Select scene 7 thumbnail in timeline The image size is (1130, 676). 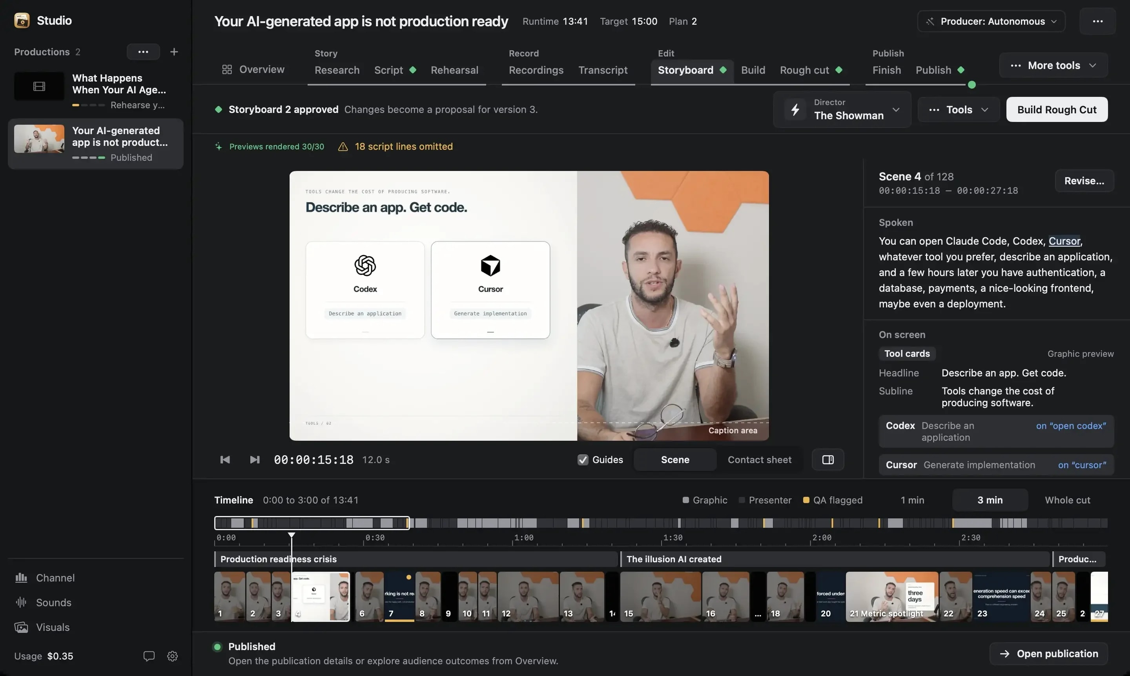tap(399, 596)
